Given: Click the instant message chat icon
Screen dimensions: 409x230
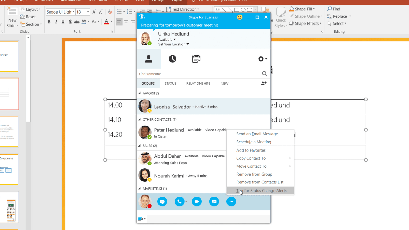Looking at the screenshot, I should [x=162, y=202].
